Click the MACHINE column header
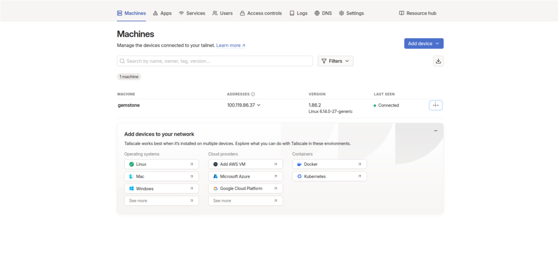The height and width of the screenshot is (255, 558). point(126,94)
